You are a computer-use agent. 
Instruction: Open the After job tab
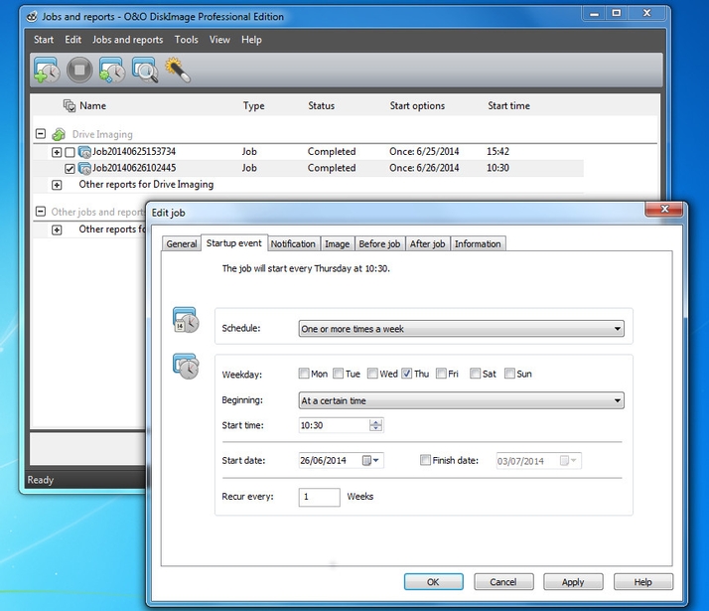pyautogui.click(x=427, y=243)
